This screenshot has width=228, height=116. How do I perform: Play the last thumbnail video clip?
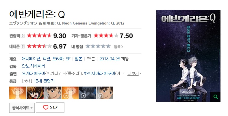[105, 93]
